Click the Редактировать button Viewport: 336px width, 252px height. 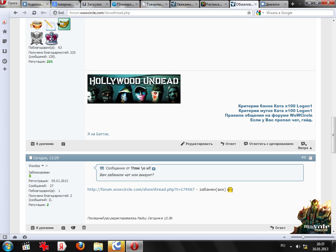pyautogui.click(x=197, y=144)
